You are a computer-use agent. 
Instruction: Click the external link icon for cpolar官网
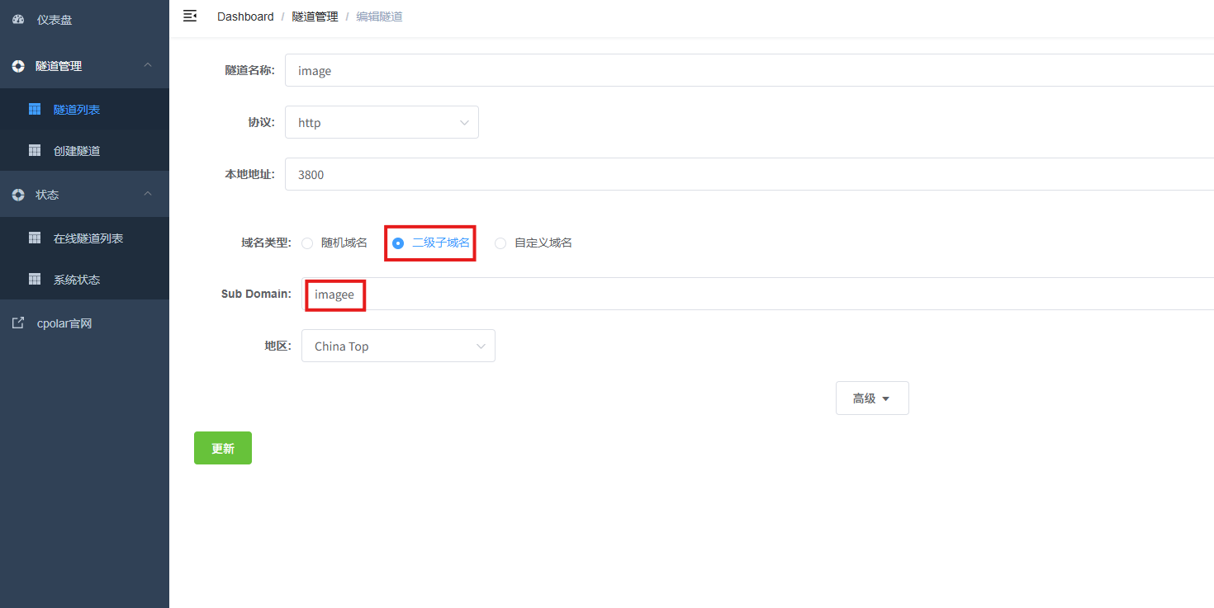(18, 323)
